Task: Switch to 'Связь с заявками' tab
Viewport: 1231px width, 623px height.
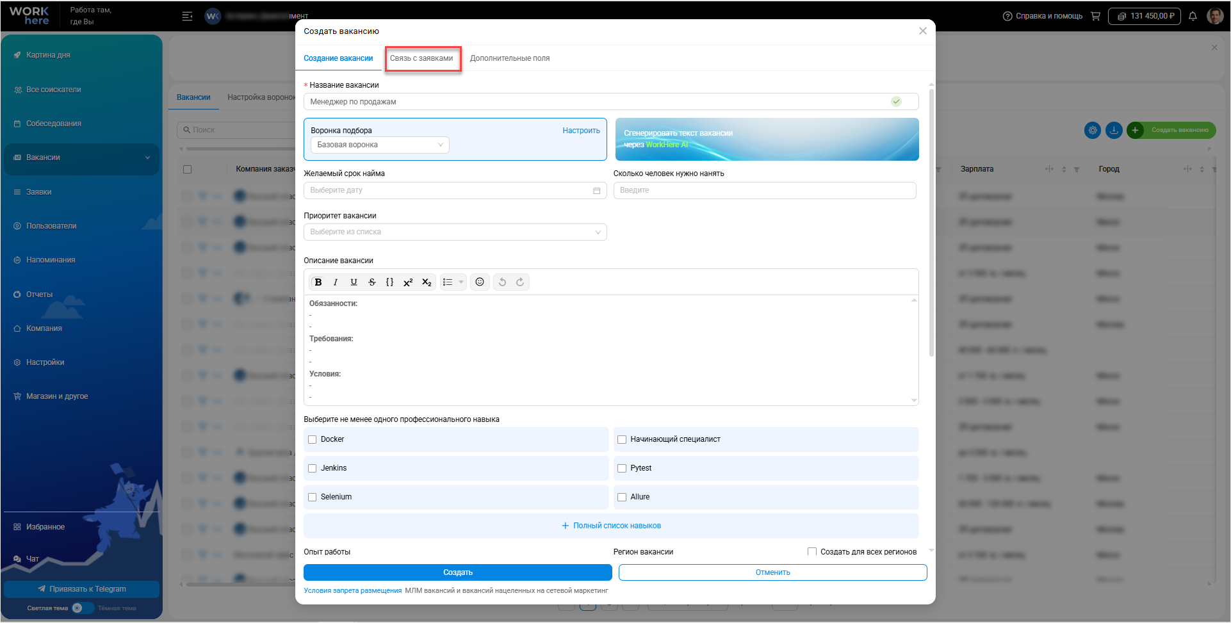Action: pyautogui.click(x=421, y=58)
